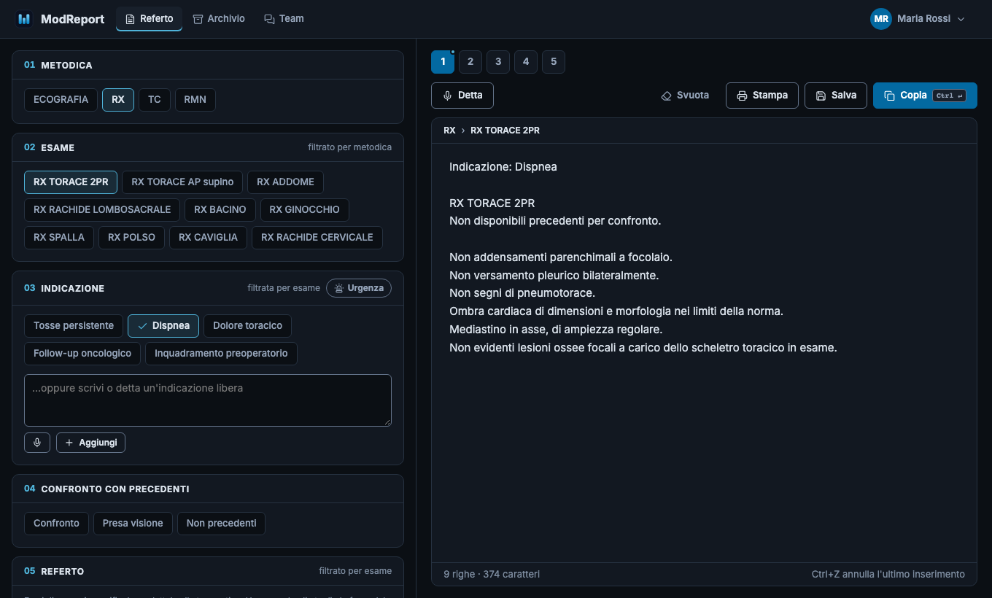Click 'Non addensamenti parenchimali a focolaio.' line
This screenshot has width=992, height=598.
(x=561, y=257)
